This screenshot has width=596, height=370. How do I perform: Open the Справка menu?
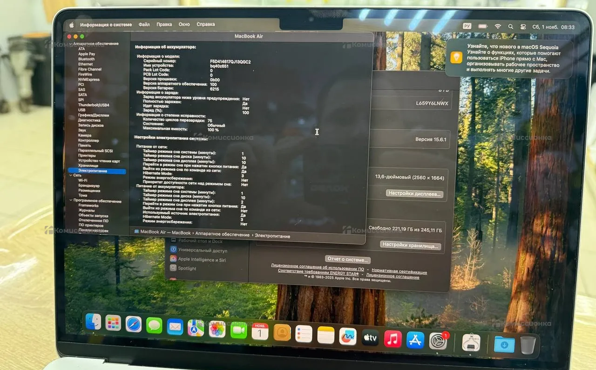[x=205, y=24]
